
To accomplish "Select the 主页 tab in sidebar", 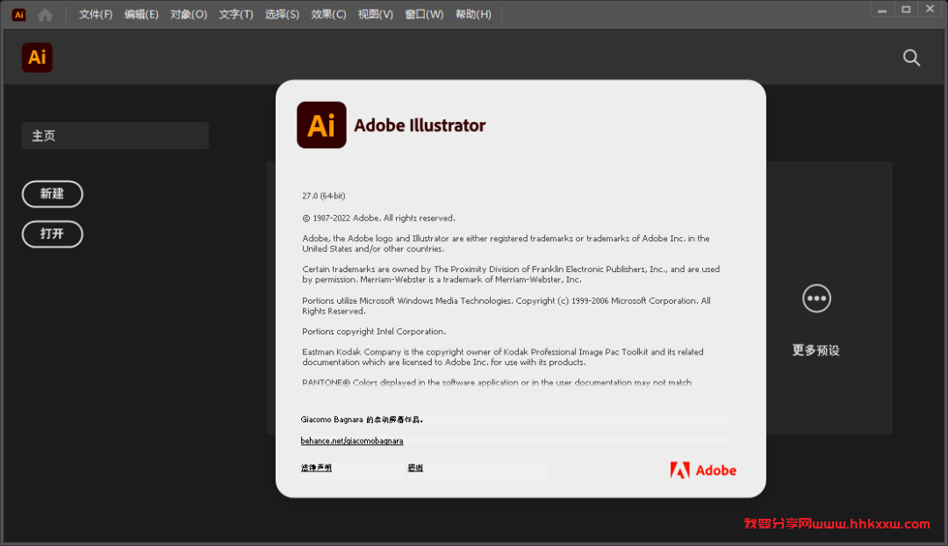I will tap(115, 135).
